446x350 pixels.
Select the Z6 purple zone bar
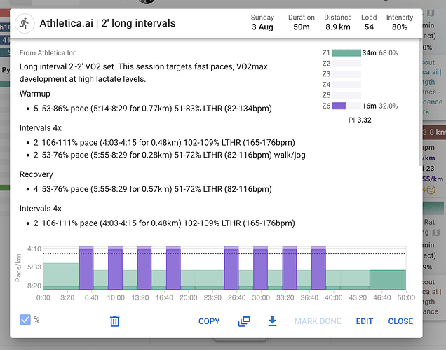click(x=339, y=106)
